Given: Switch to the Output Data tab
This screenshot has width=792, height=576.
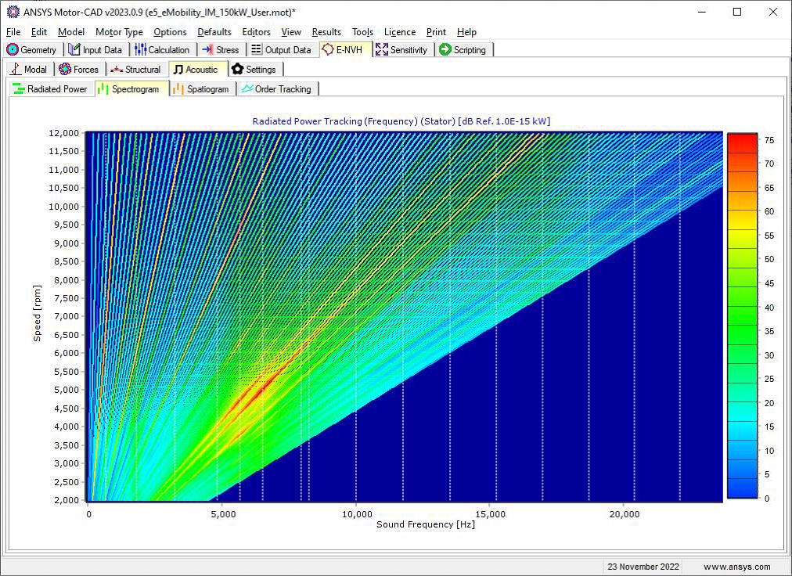Looking at the screenshot, I should [x=282, y=49].
